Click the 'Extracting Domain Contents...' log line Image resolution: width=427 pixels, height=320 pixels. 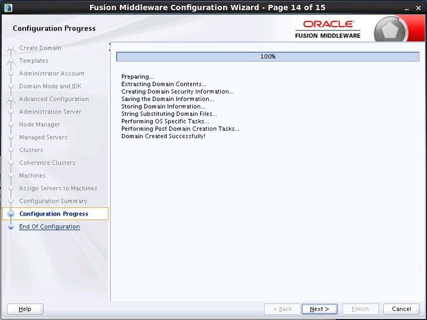click(164, 84)
